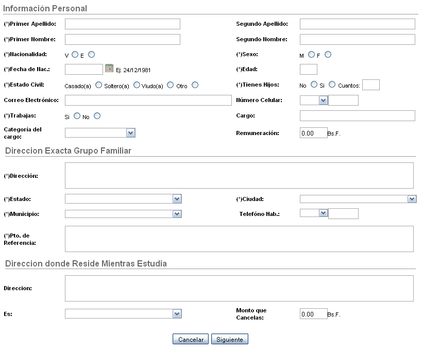423x350 pixels.
Task: Select Si for Tienes Hijos
Action: point(332,85)
